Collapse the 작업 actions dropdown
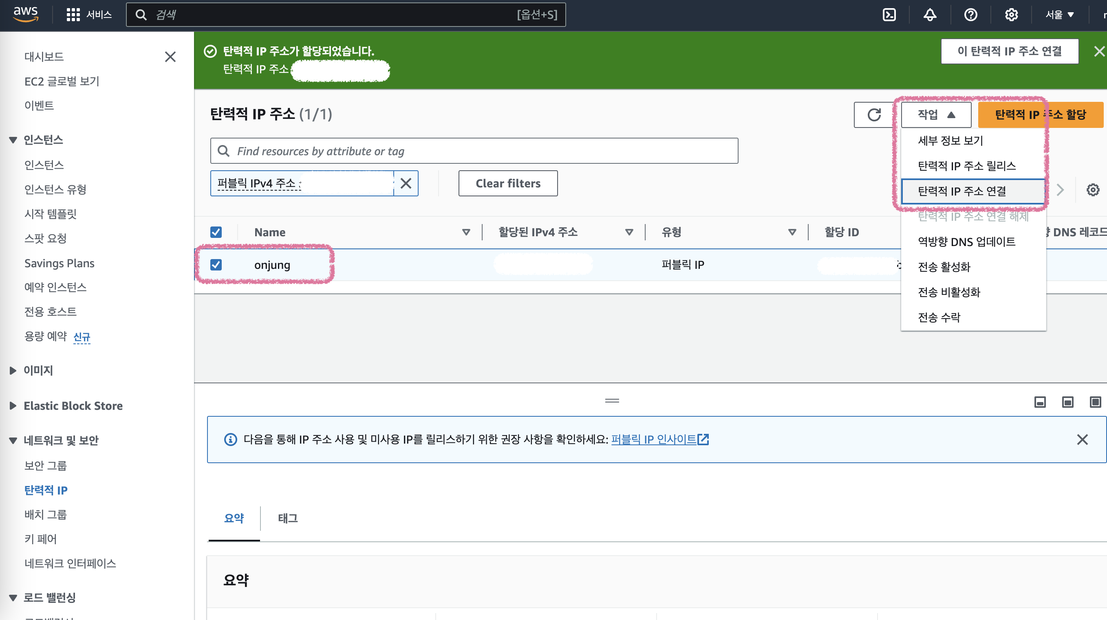1107x620 pixels. [936, 114]
